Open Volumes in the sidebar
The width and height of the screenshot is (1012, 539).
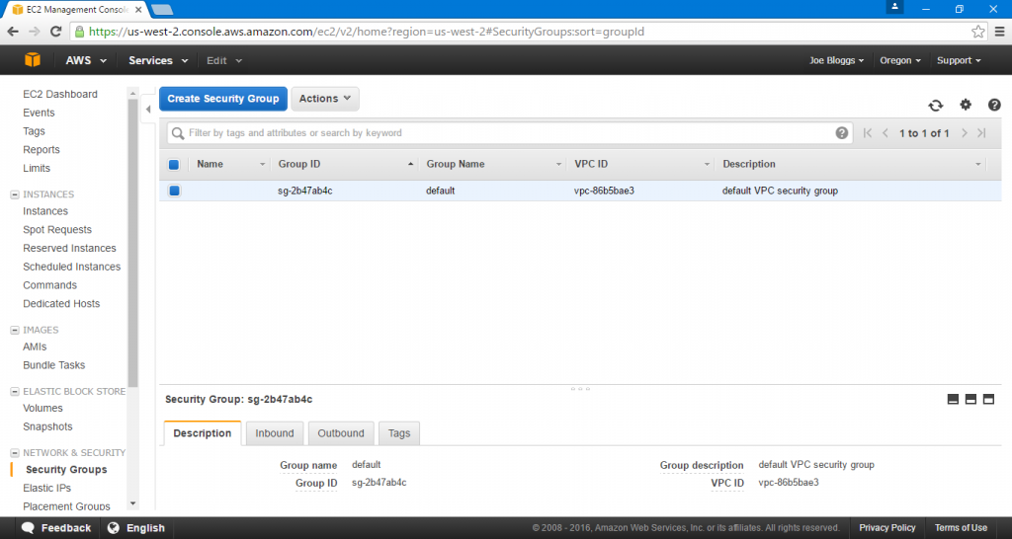42,408
